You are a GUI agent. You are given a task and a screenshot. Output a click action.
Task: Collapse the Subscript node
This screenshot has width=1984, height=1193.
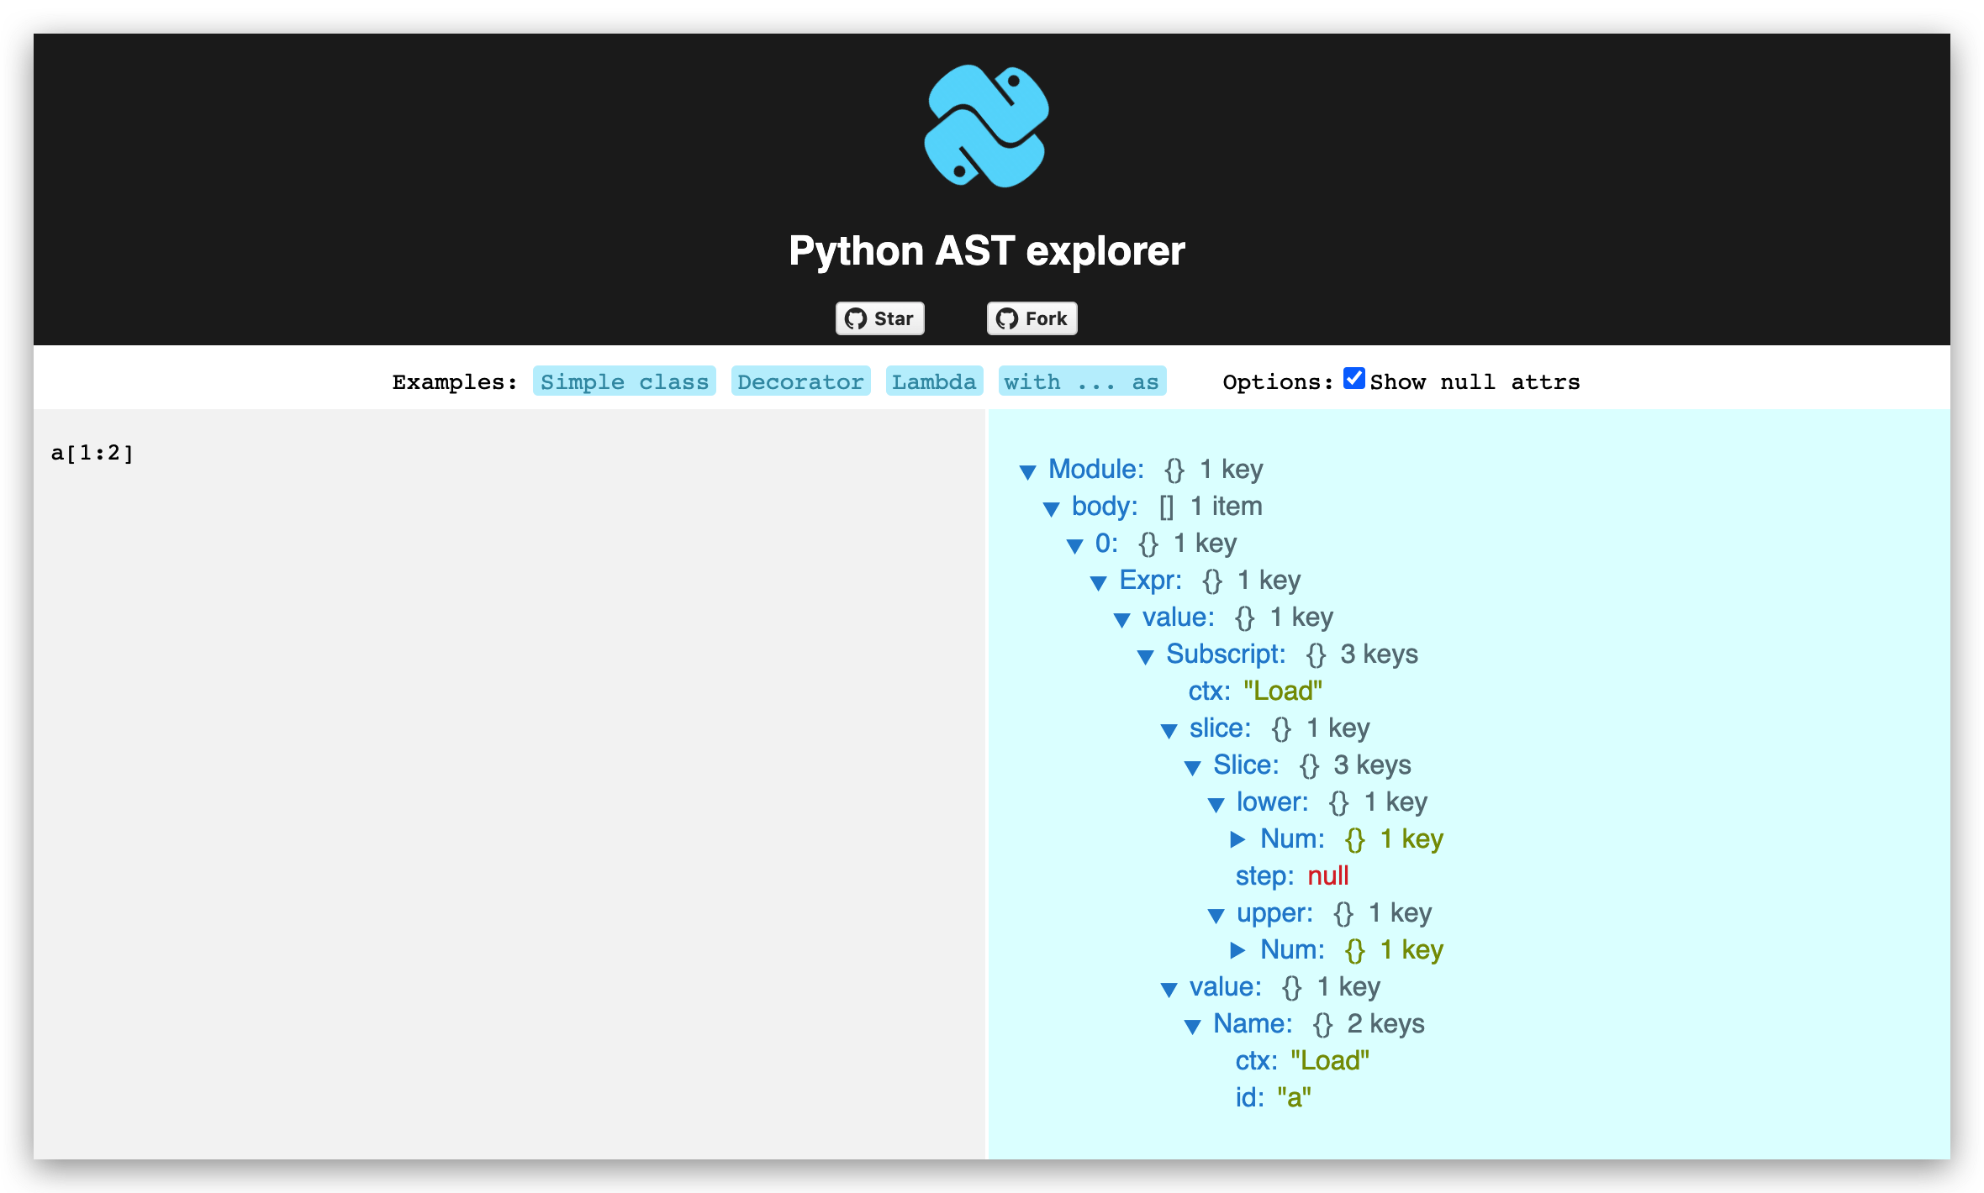click(1145, 656)
